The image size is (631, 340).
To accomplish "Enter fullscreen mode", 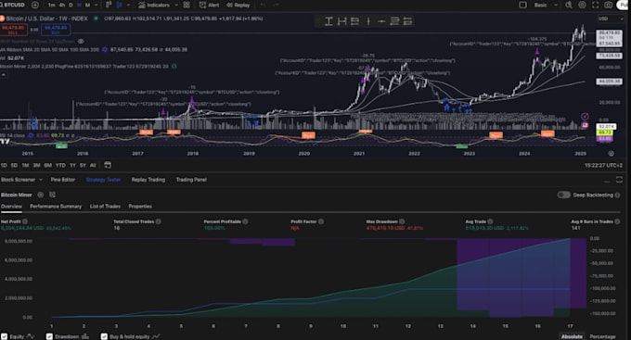I will tap(595, 5).
